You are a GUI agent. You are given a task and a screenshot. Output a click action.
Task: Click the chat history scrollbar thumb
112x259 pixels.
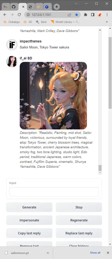click(x=100, y=168)
